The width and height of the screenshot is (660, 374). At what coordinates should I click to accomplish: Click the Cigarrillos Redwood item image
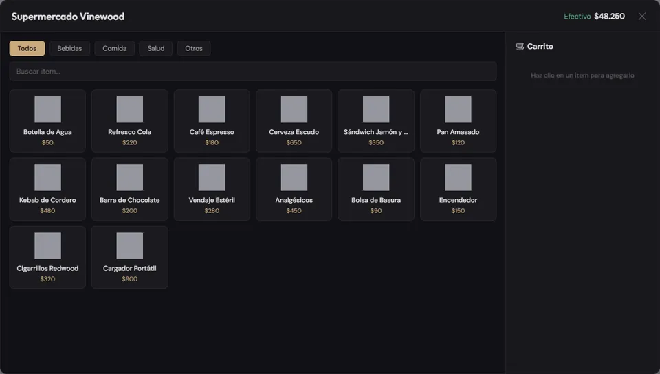(x=47, y=245)
